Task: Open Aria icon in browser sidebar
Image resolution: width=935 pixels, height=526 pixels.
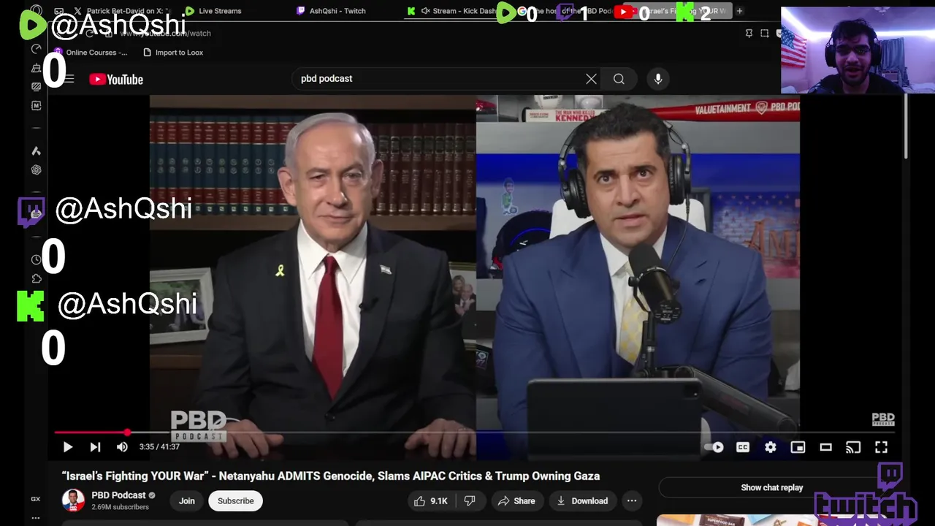Action: point(36,151)
